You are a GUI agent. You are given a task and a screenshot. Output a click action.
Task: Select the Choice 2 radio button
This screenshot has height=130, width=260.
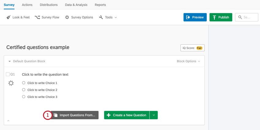24,90
